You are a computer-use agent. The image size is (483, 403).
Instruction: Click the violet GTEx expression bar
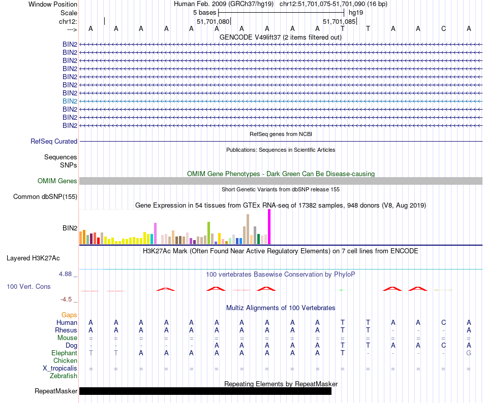coord(155,233)
